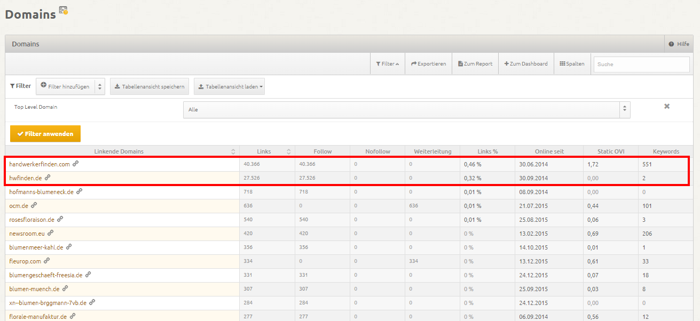Screen dimensions: 700x321
Task: Remove the Top Level Domain filter with X
Action: (x=666, y=106)
